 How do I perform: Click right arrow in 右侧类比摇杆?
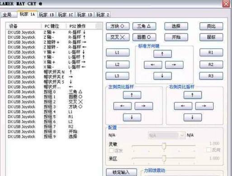point(204,106)
